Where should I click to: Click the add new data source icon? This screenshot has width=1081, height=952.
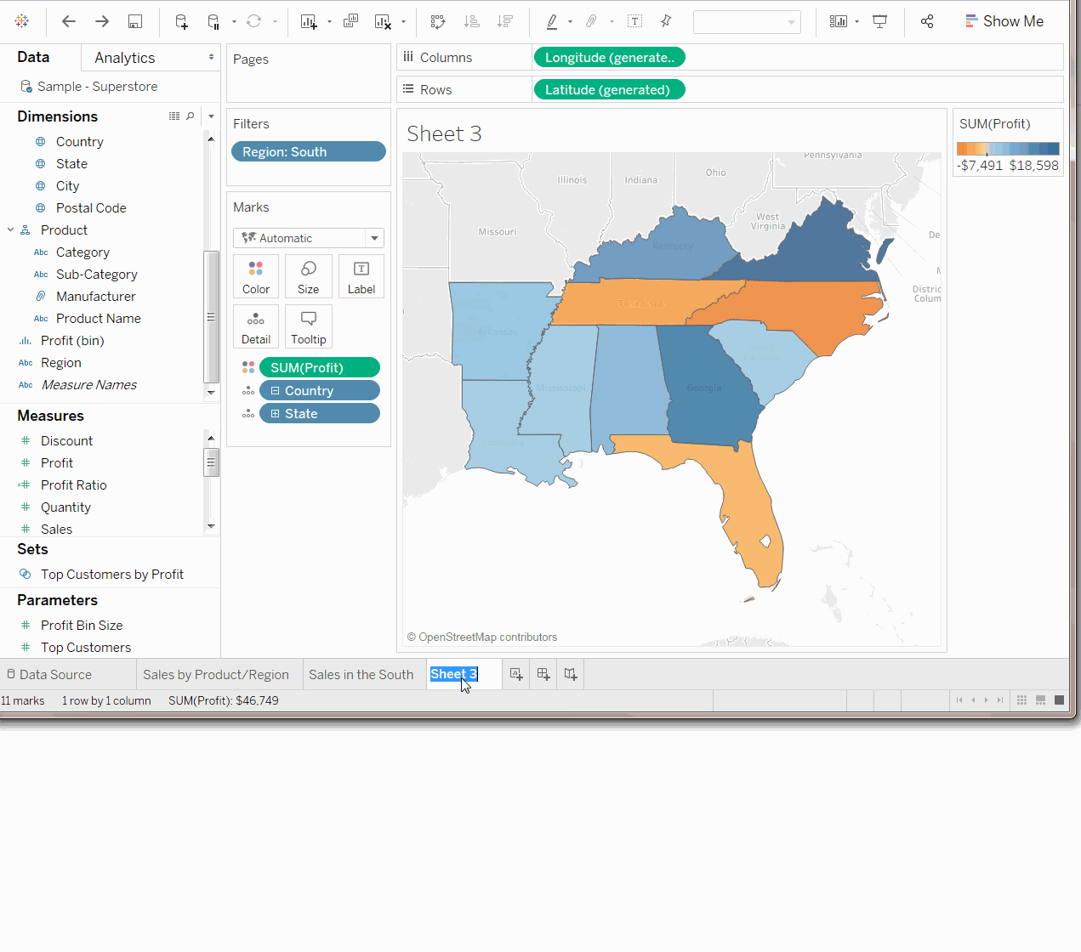pyautogui.click(x=181, y=21)
